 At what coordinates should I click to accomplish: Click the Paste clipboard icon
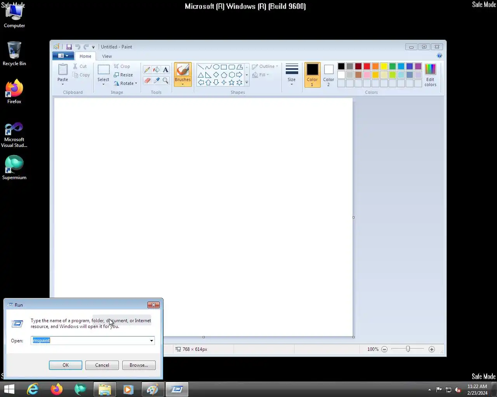[63, 69]
